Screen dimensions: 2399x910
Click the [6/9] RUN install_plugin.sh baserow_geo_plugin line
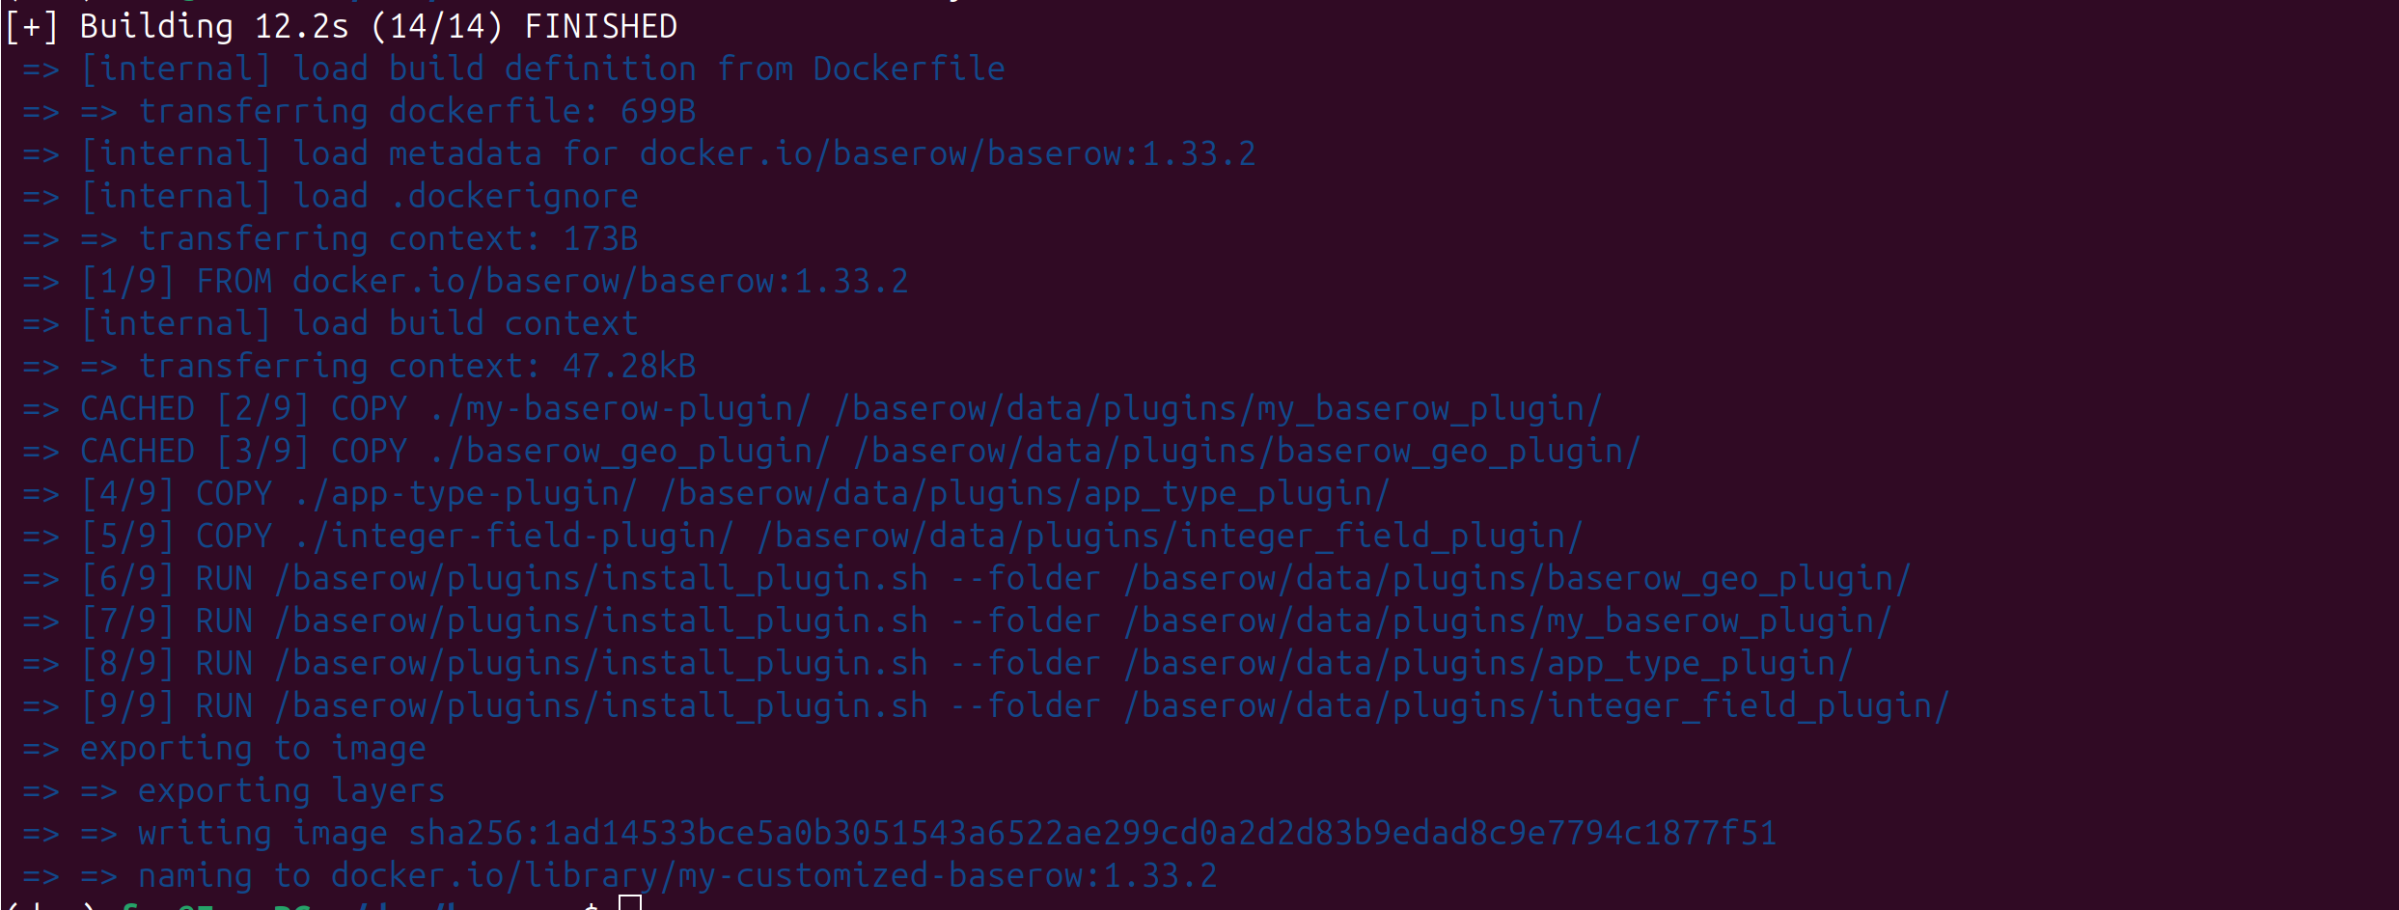pyautogui.click(x=967, y=578)
